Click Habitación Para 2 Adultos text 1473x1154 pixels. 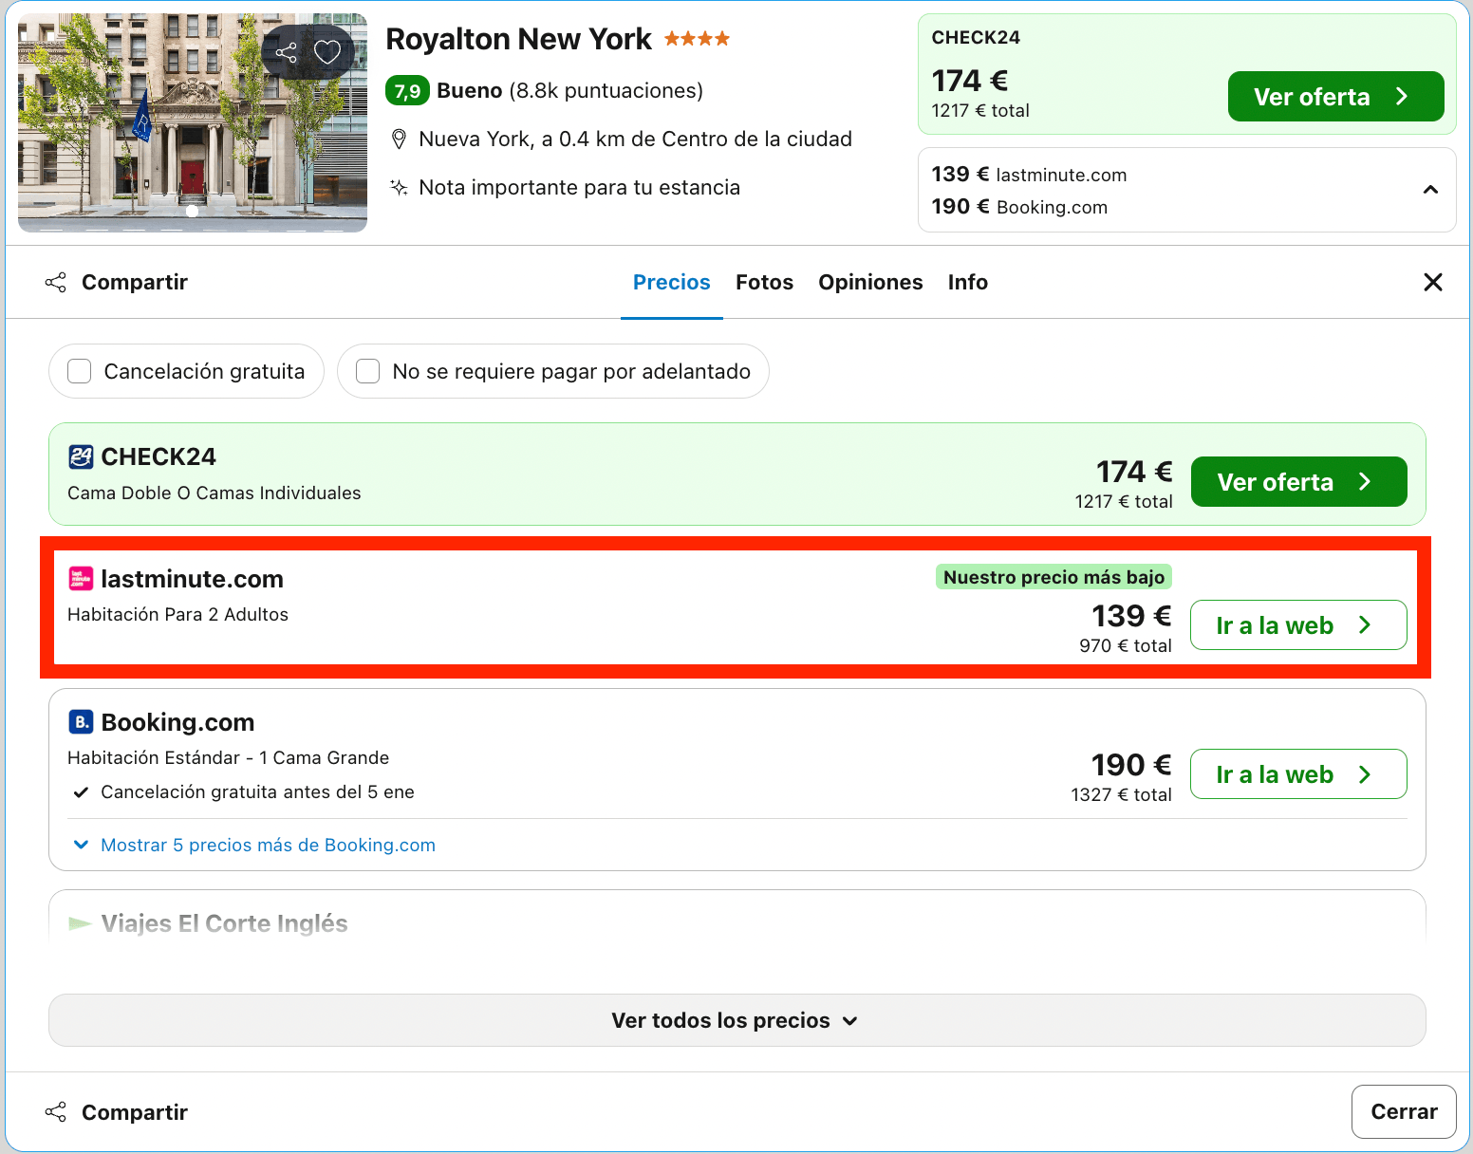[x=177, y=614]
